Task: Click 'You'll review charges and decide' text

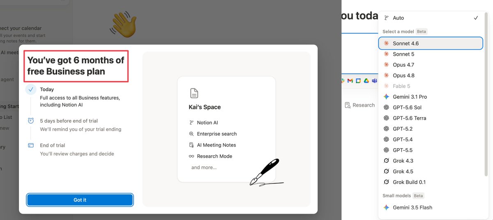Action: point(77,154)
